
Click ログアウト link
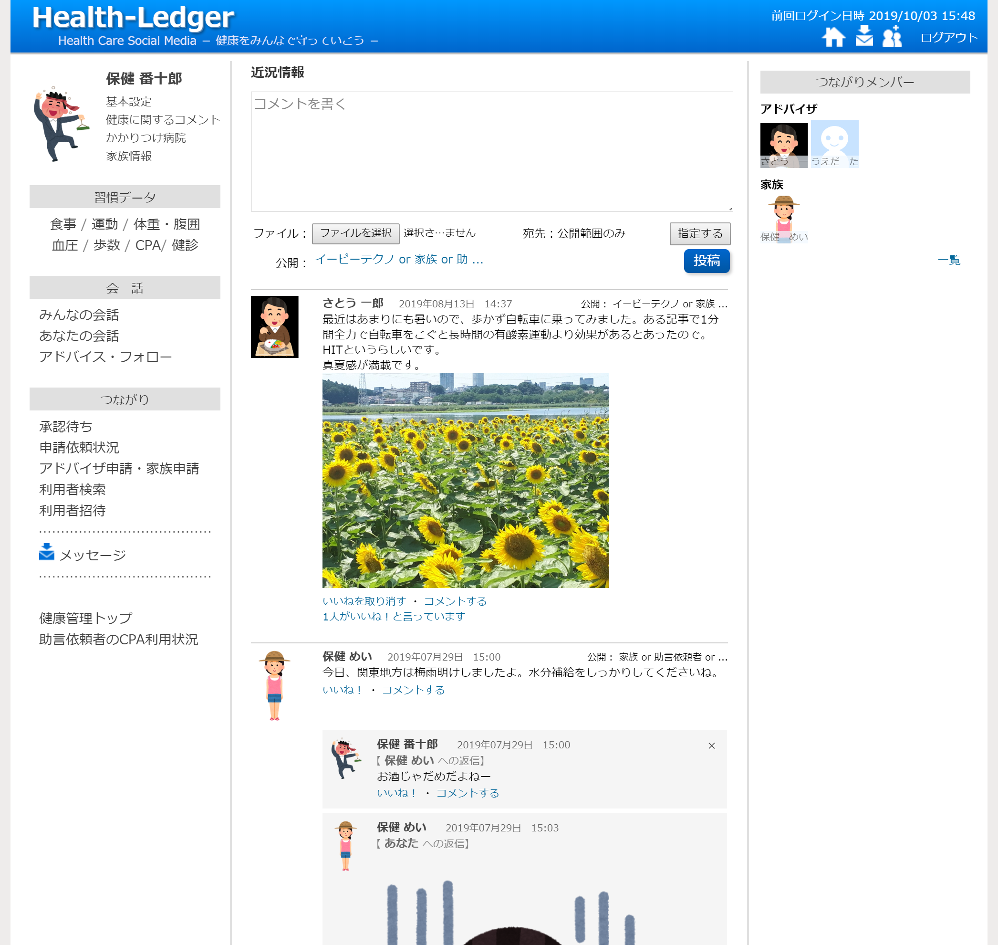[949, 38]
